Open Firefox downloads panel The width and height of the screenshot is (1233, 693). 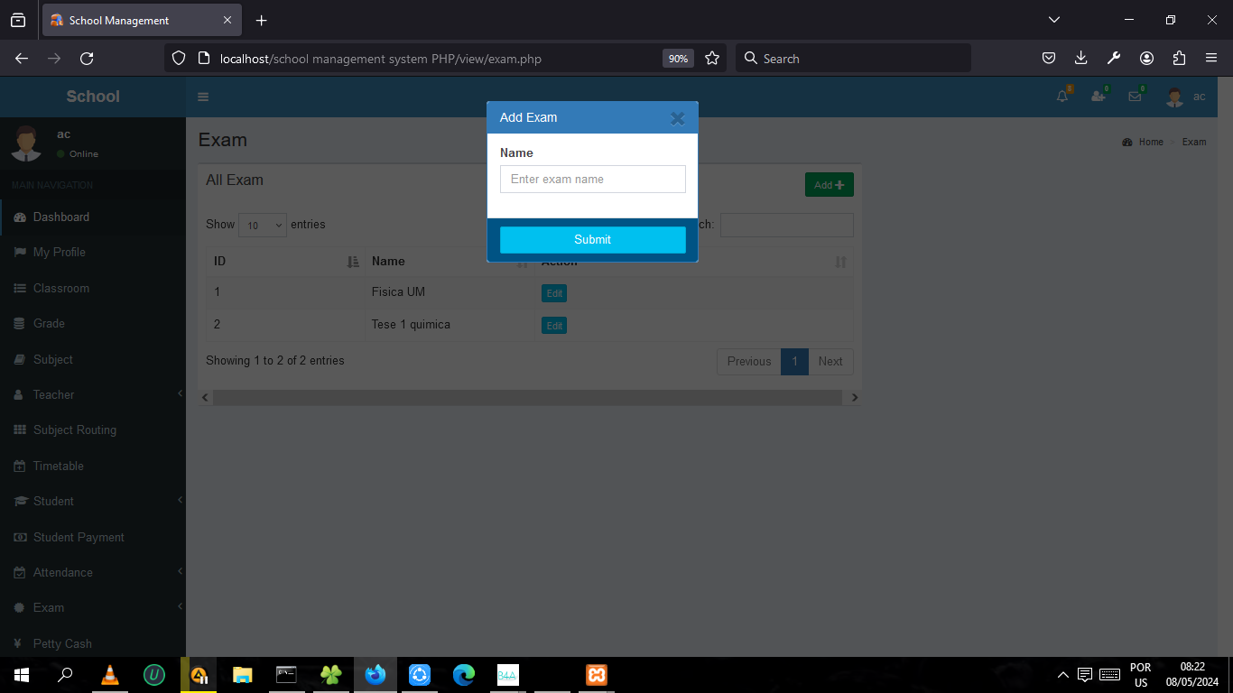click(x=1081, y=59)
